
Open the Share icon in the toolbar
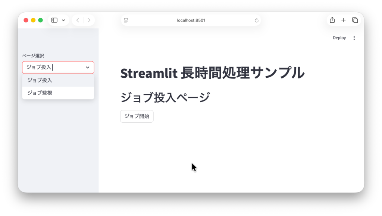(x=332, y=20)
